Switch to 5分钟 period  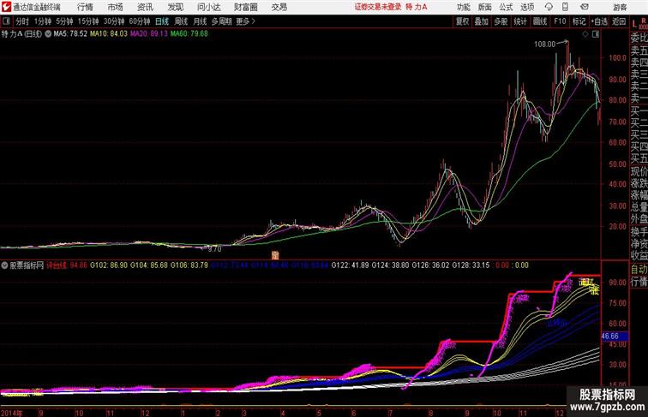pos(64,21)
